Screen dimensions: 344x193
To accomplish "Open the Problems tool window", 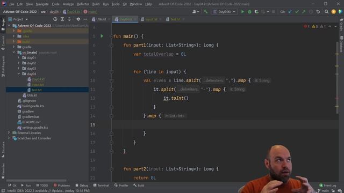I will [62, 185].
